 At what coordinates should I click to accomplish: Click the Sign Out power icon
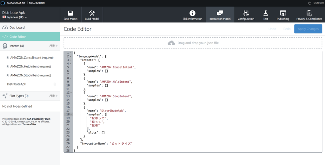pyautogui.click(x=310, y=3)
